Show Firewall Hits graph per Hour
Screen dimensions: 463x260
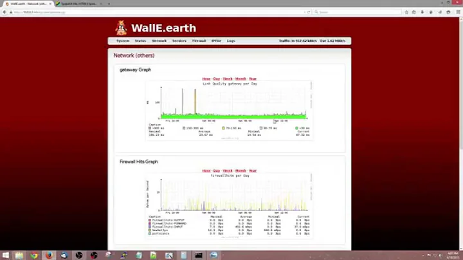(x=206, y=171)
